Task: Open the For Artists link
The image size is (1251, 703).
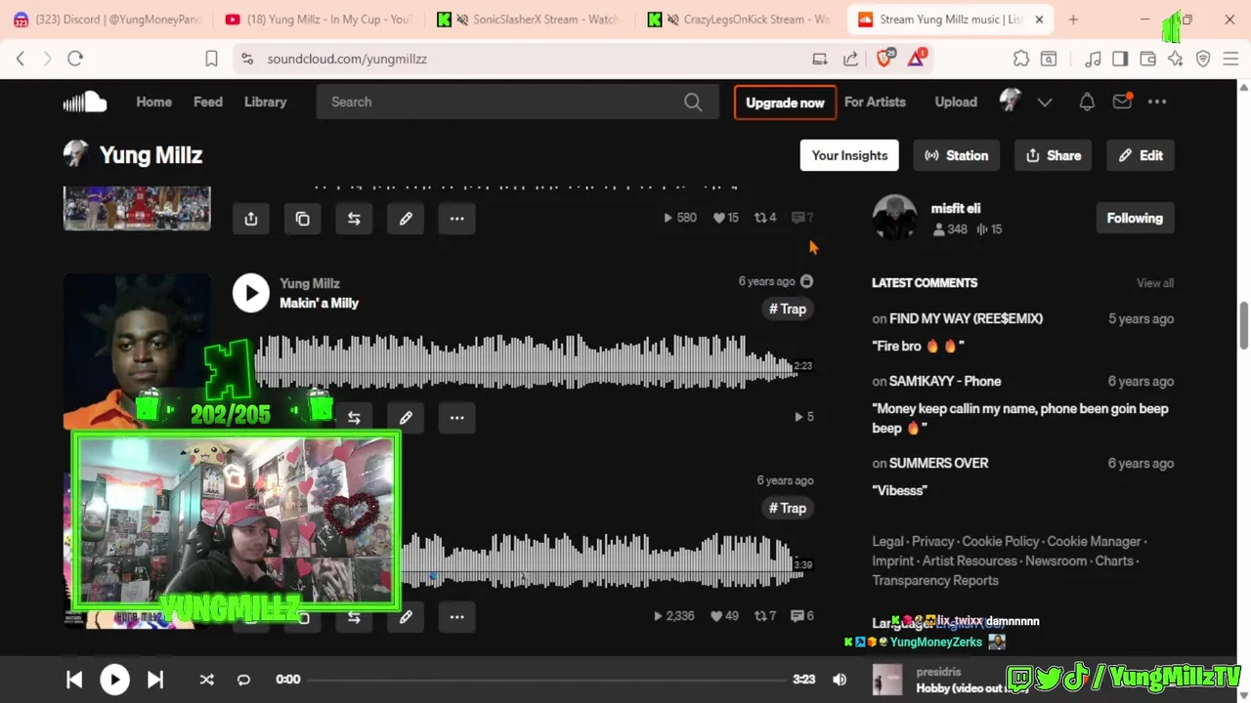Action: (875, 102)
